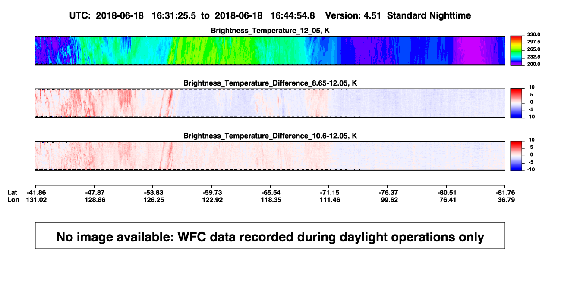The image size is (561, 287).
Task: Click the 232.5 colorbar label
Action: [534, 57]
